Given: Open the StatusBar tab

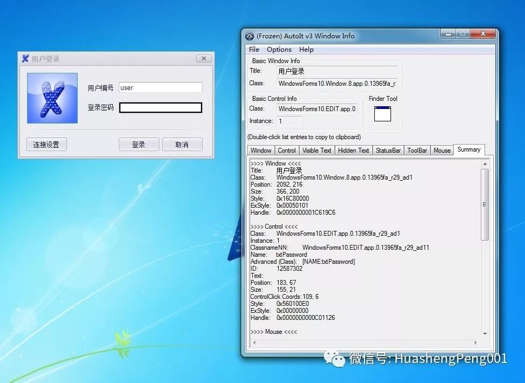Looking at the screenshot, I should [388, 151].
